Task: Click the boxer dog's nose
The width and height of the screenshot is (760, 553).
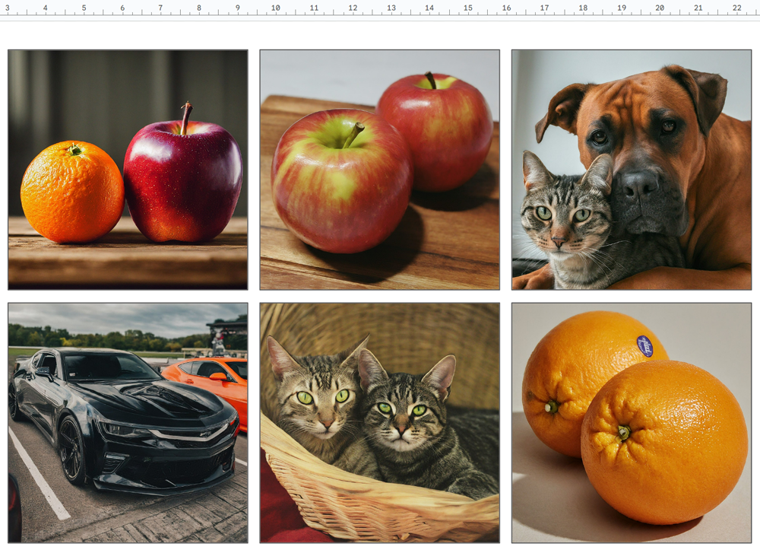Action: pyautogui.click(x=639, y=185)
